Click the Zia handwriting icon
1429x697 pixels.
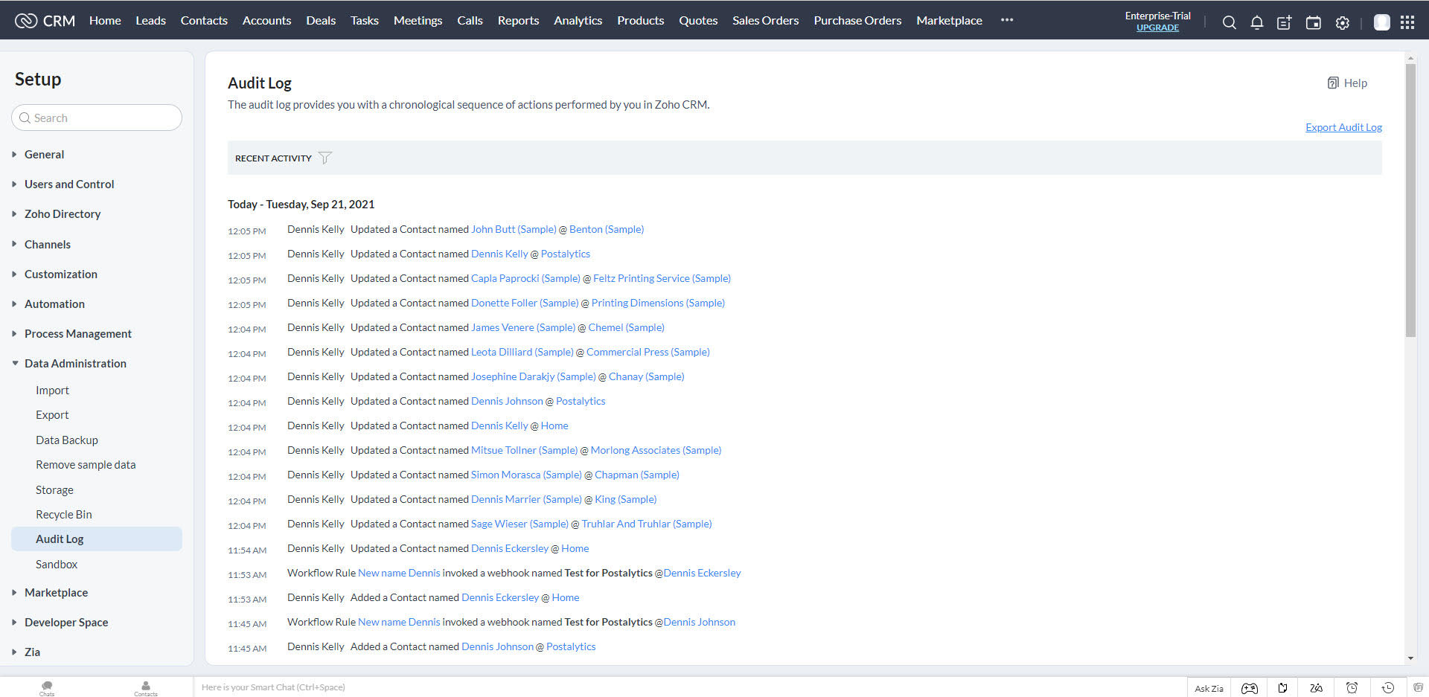click(1317, 688)
